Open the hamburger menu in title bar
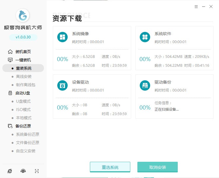Image resolution: width=219 pixels, height=178 pixels. click(x=196, y=6)
